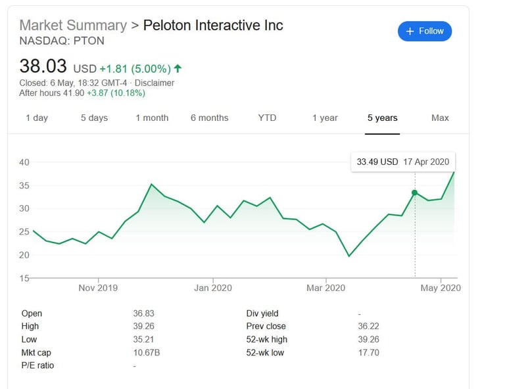Select the 5 years tab
The width and height of the screenshot is (505, 389).
(x=382, y=118)
